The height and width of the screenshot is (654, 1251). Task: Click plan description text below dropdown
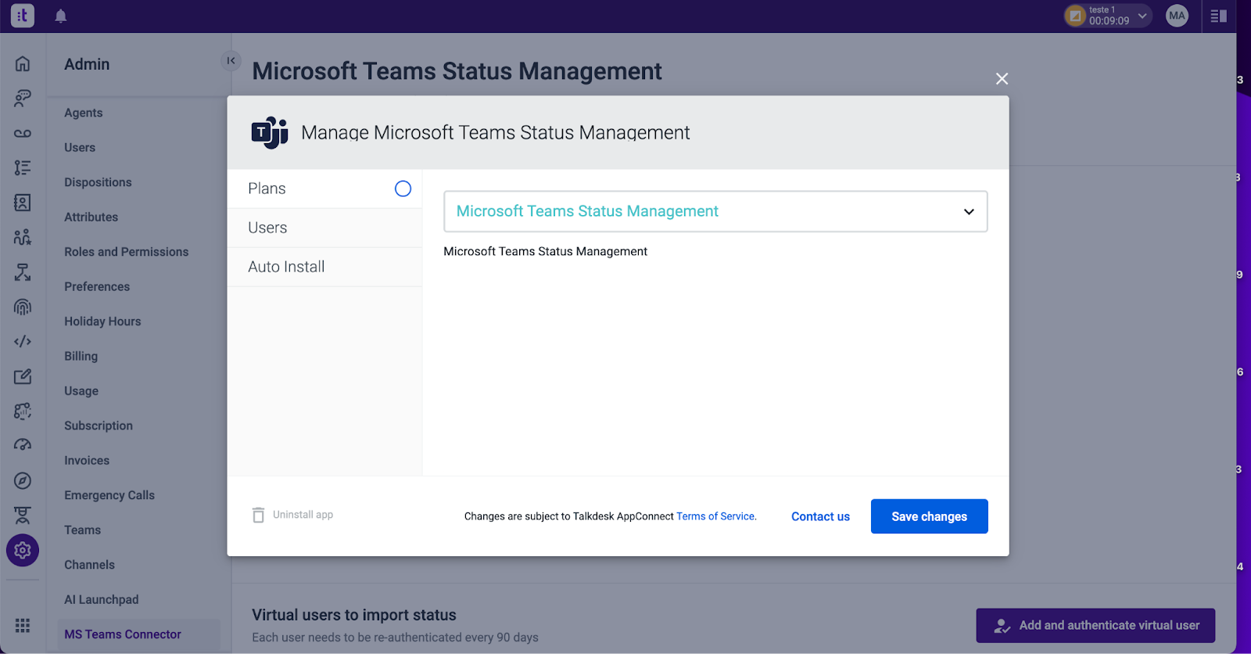[545, 251]
